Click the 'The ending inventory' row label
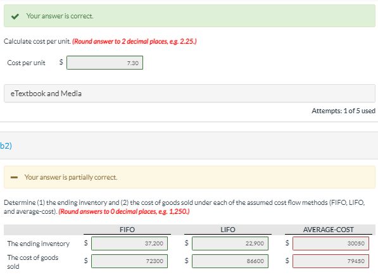 pos(39,243)
